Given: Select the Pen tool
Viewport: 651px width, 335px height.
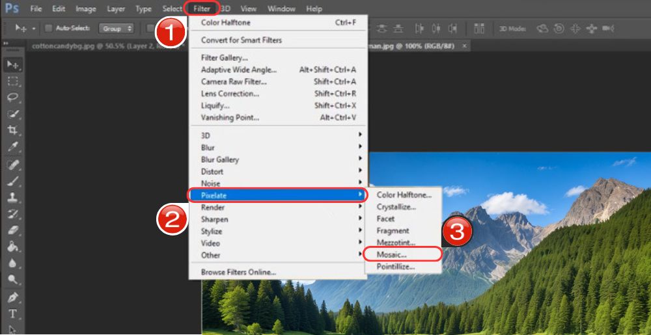Looking at the screenshot, I should click(12, 297).
